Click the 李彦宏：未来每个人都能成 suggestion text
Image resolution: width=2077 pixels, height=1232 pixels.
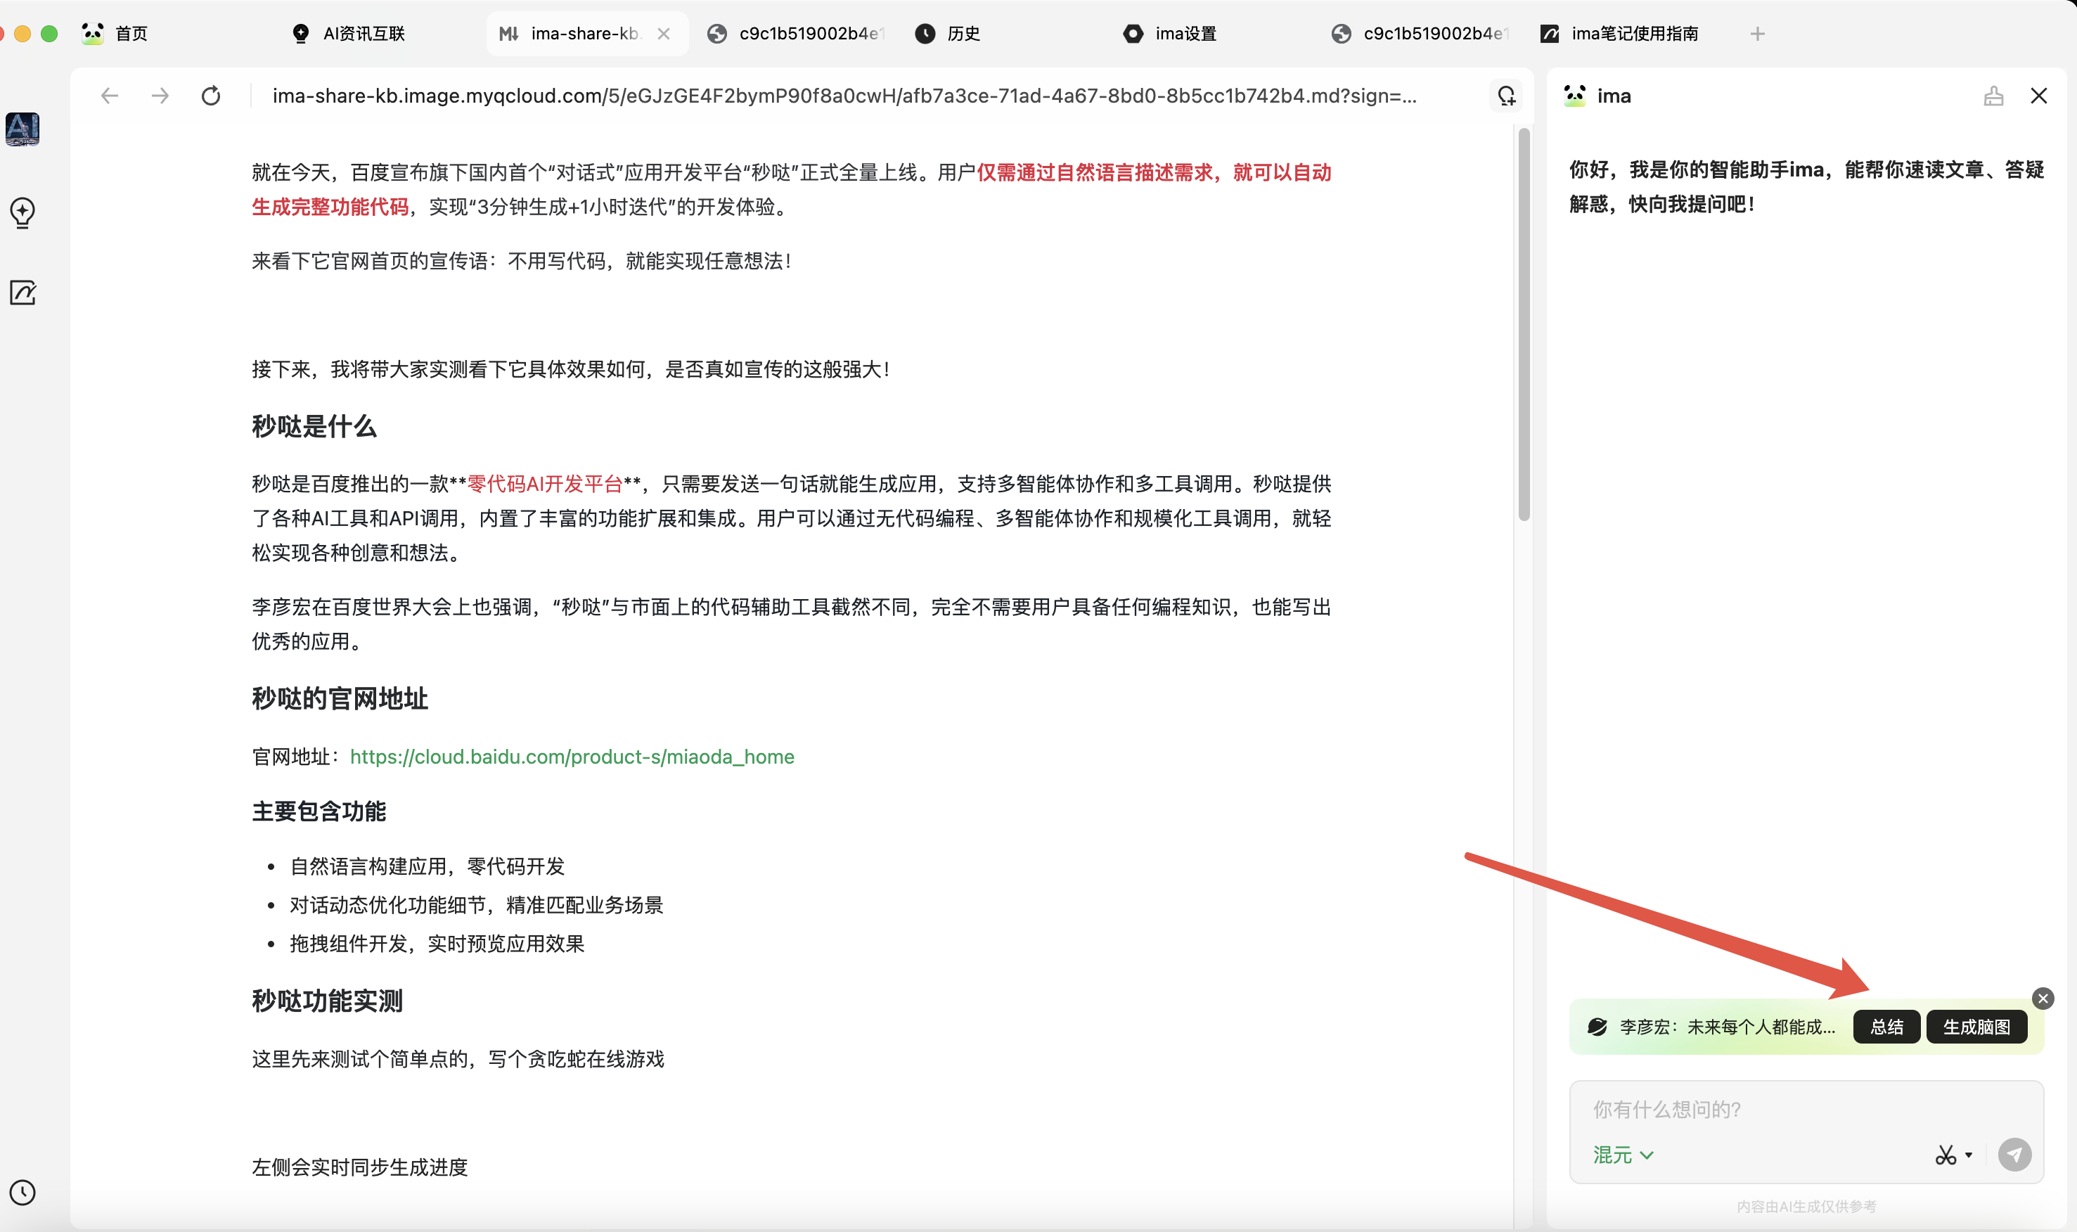1727,1027
